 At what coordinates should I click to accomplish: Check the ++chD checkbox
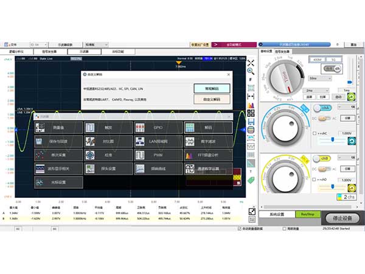[315, 180]
